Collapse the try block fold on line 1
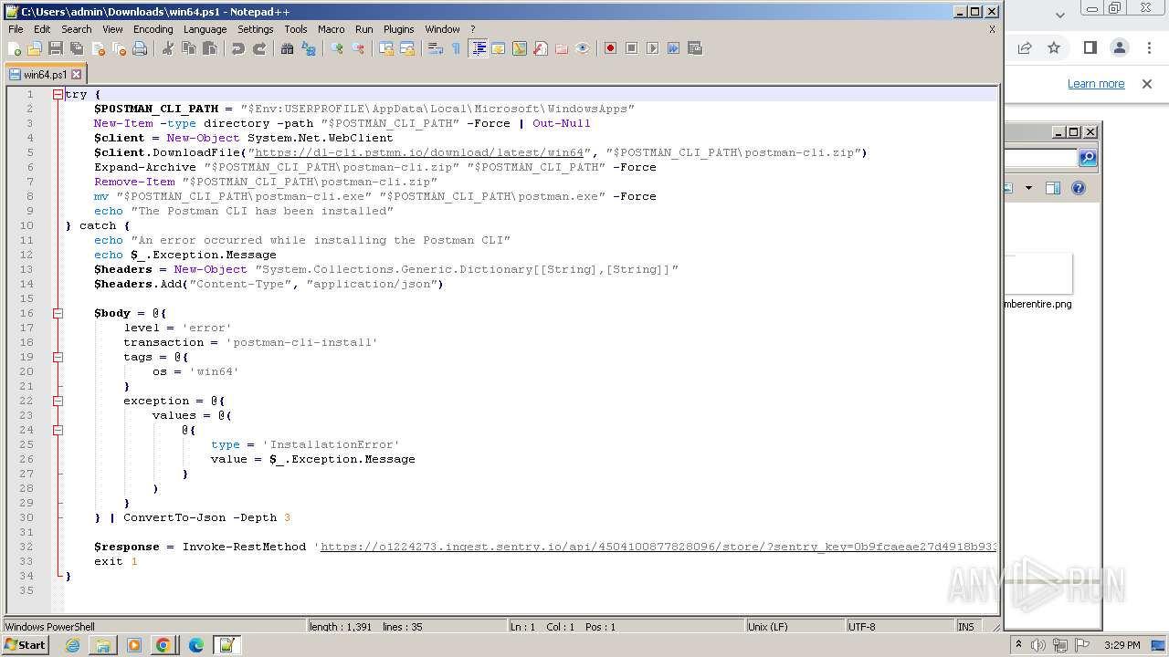 [x=58, y=94]
